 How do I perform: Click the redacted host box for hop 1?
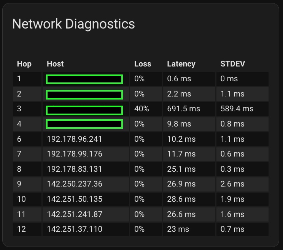tap(84, 79)
